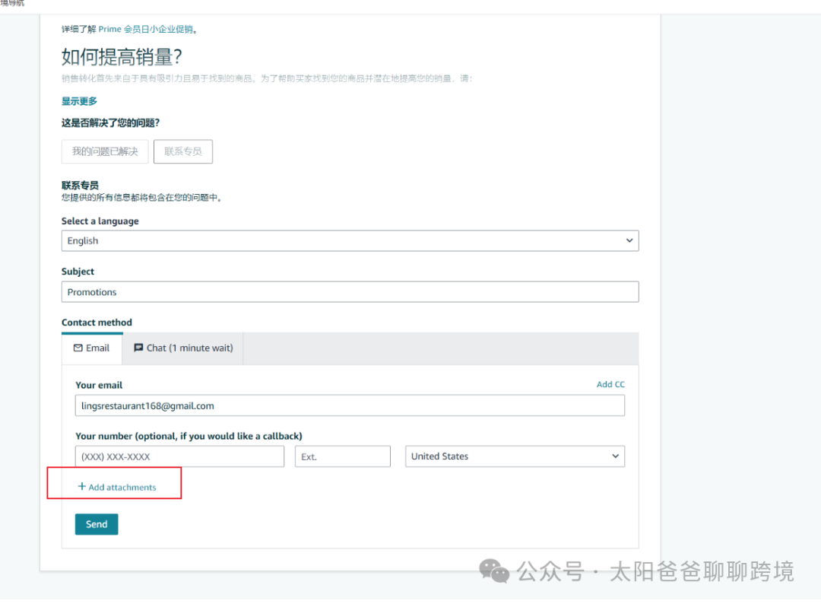821x604 pixels.
Task: Click 显示更多 to show more
Action: tap(79, 101)
